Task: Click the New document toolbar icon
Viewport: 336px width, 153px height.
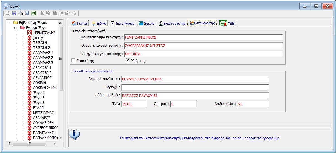Action: pos(8,13)
